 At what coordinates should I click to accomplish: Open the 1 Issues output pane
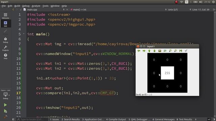coord(54,119)
